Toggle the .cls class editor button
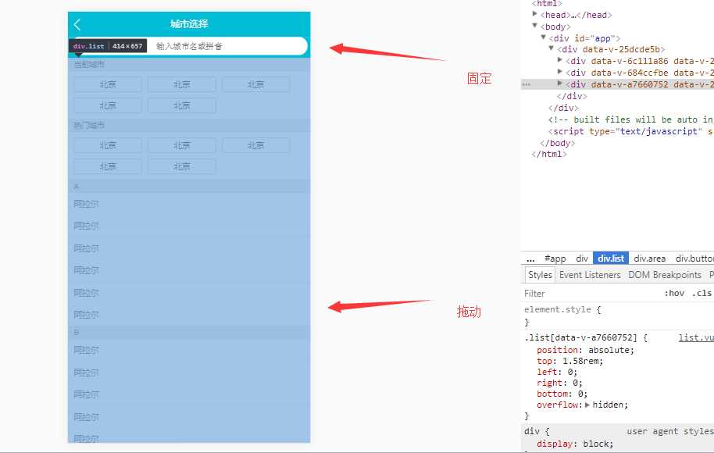Viewport: 714px width, 453px height. point(702,294)
